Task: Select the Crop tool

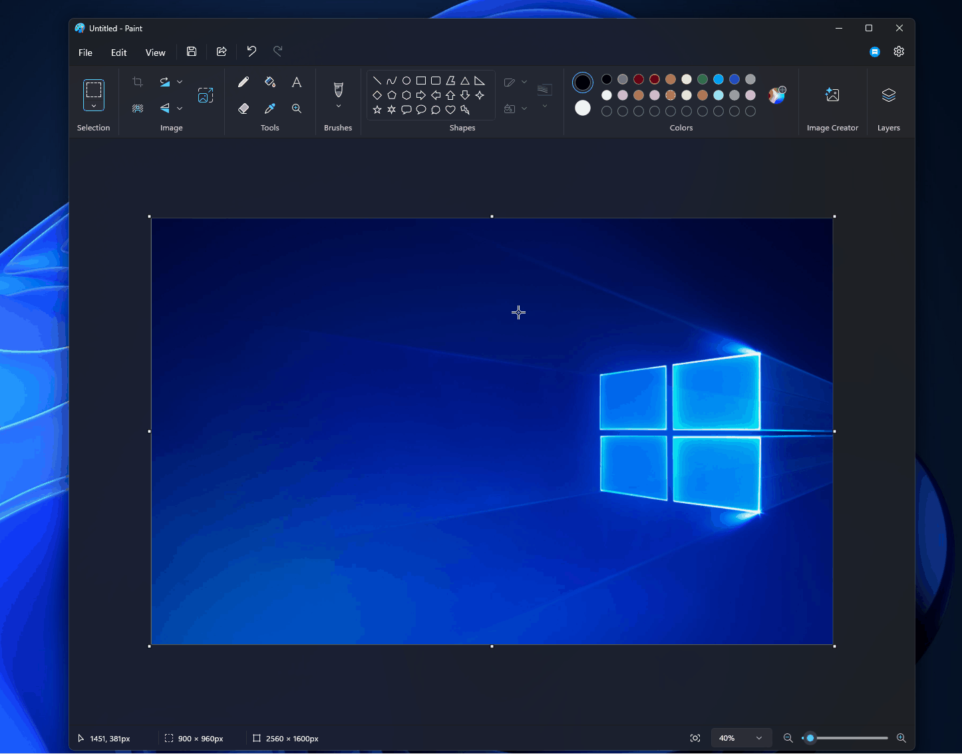Action: (x=137, y=81)
